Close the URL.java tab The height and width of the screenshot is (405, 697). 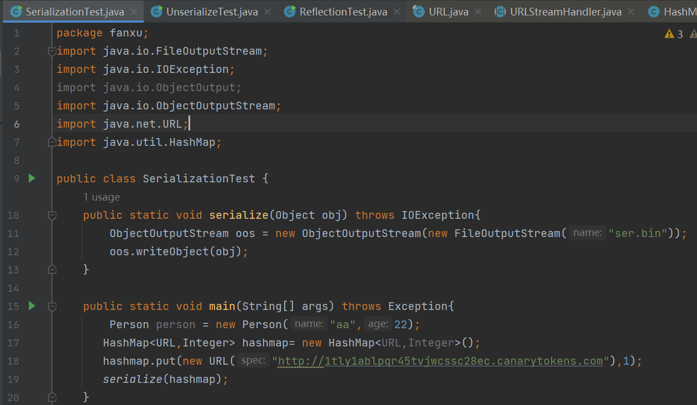[x=478, y=12]
